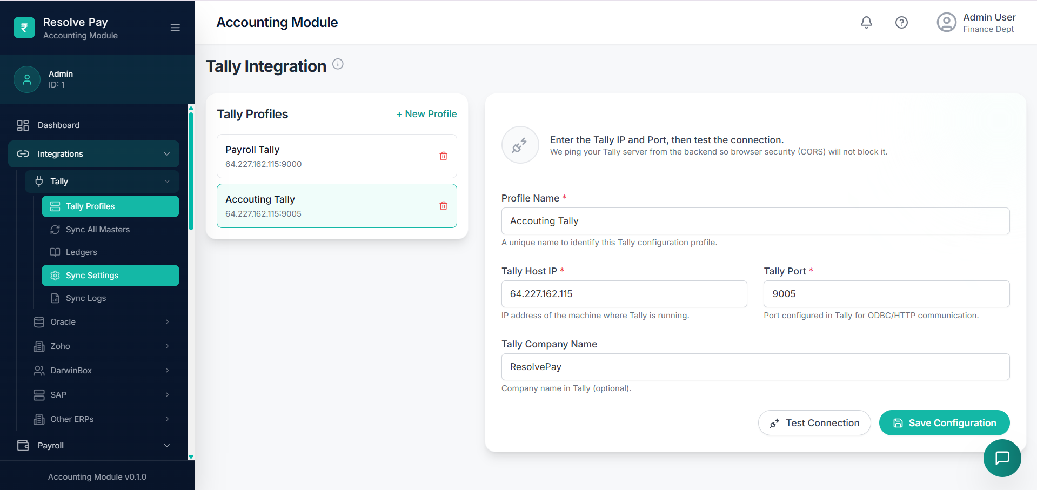The height and width of the screenshot is (490, 1037).
Task: Click the Tally Host IP field
Action: 624,294
